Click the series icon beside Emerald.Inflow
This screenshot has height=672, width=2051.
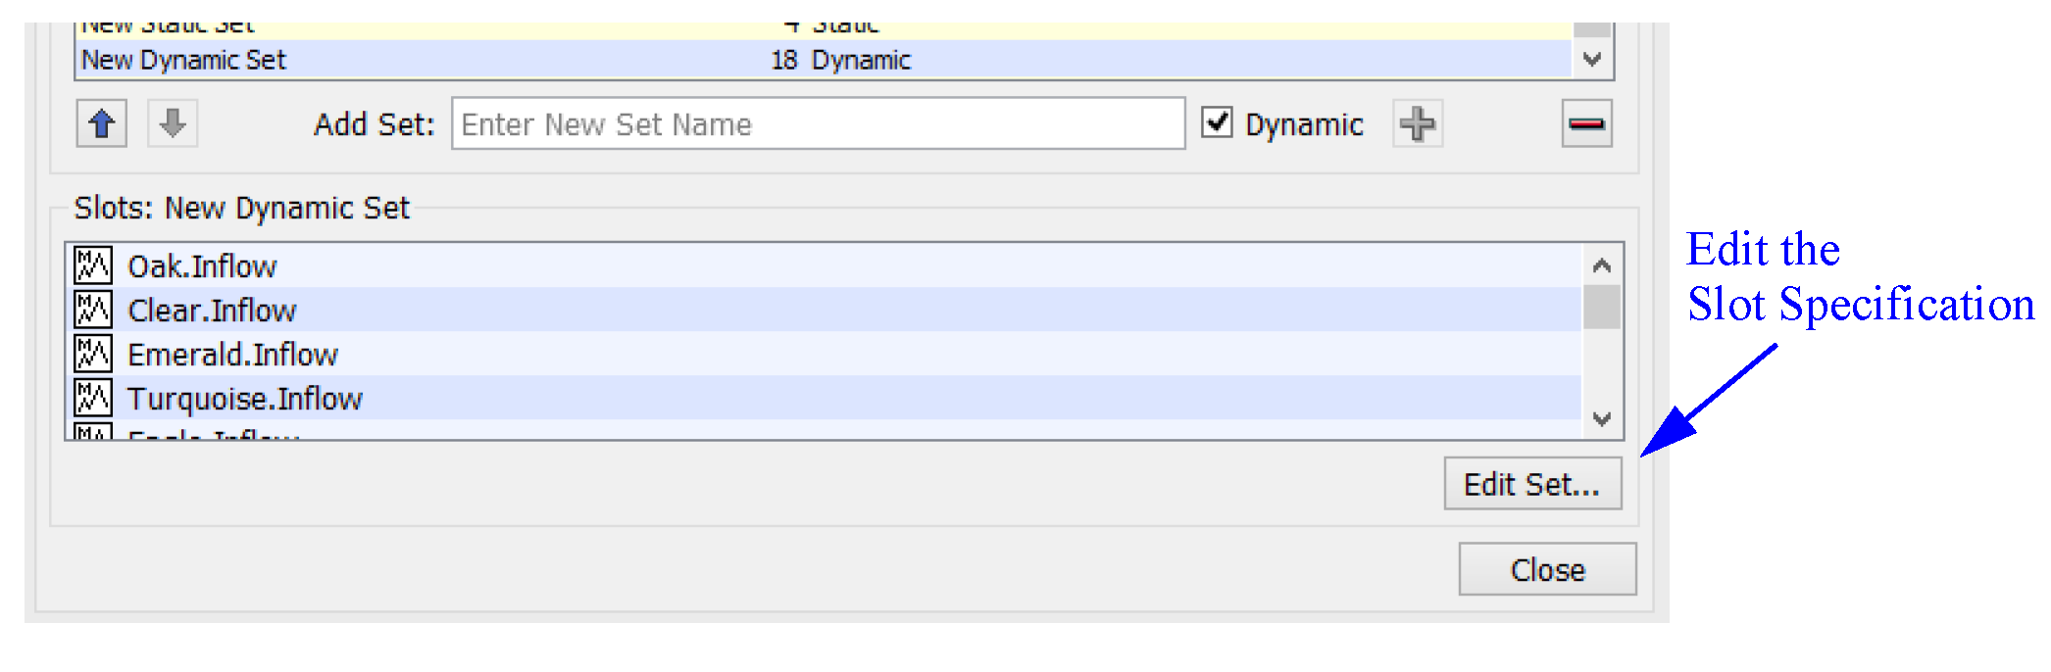click(93, 354)
